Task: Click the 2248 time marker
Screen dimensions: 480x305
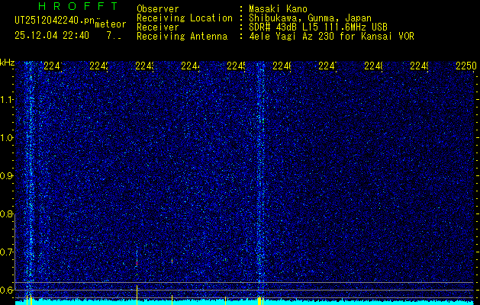Action: click(373, 66)
